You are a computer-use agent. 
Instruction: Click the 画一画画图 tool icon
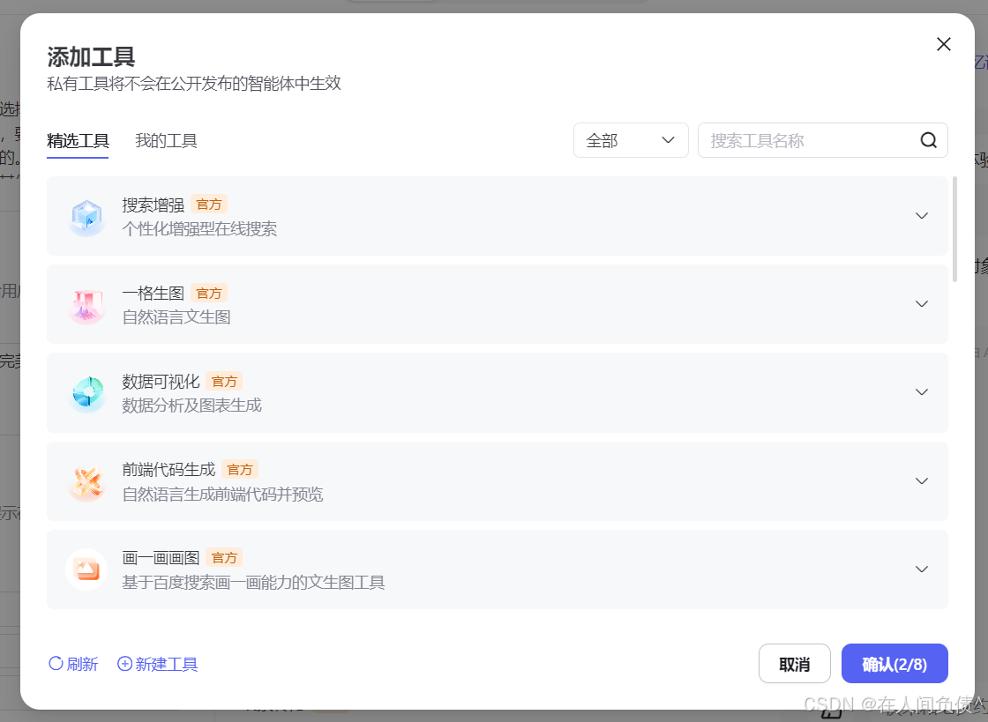(86, 569)
